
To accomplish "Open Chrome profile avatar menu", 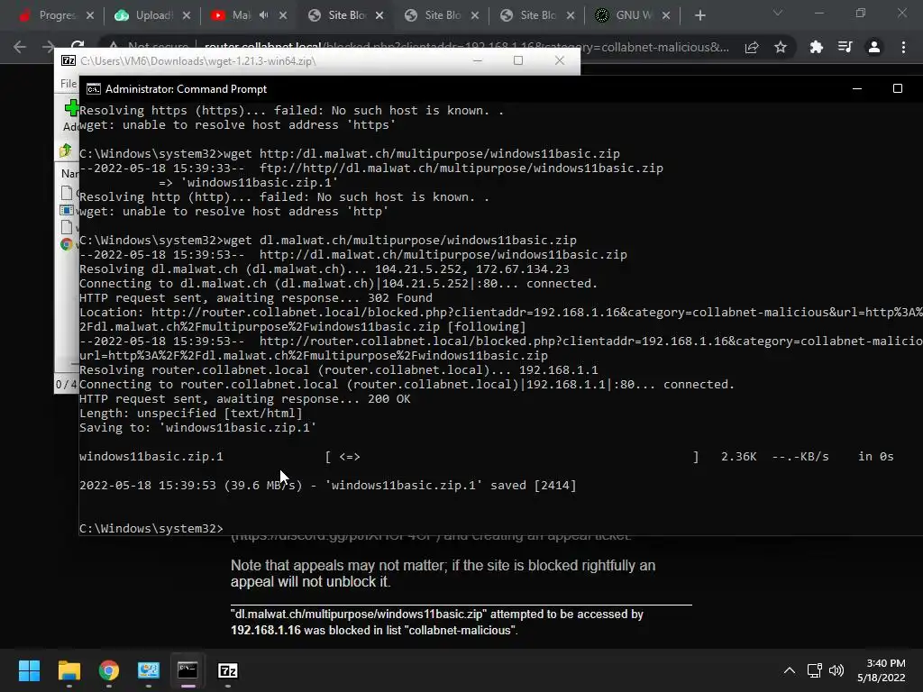I will (874, 47).
